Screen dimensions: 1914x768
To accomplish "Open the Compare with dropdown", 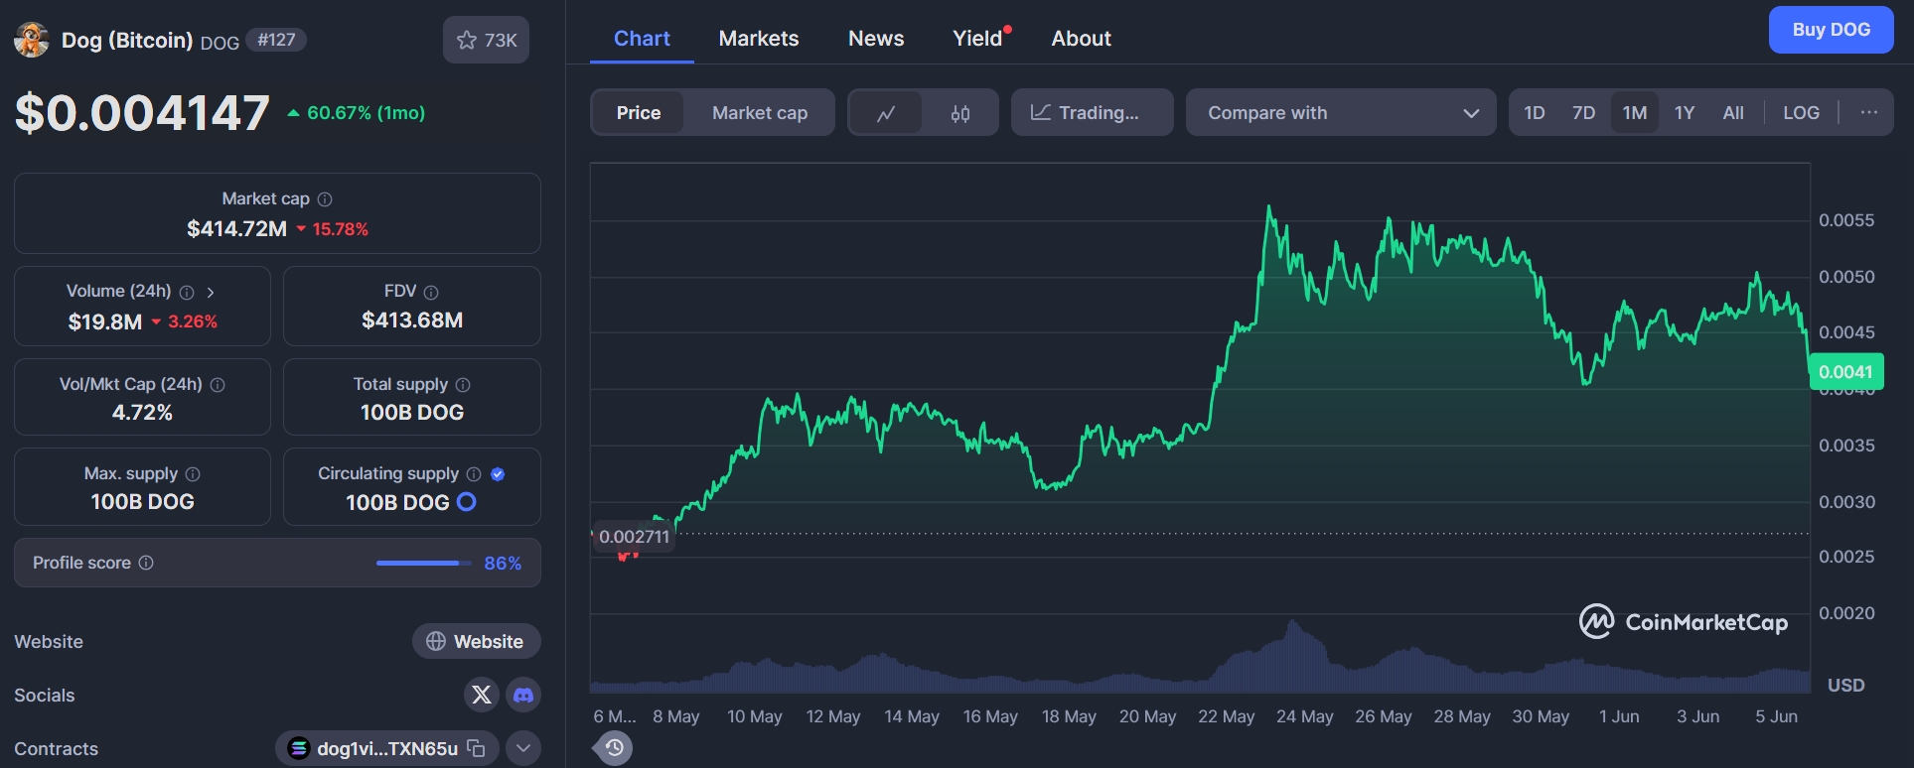I will [1341, 113].
